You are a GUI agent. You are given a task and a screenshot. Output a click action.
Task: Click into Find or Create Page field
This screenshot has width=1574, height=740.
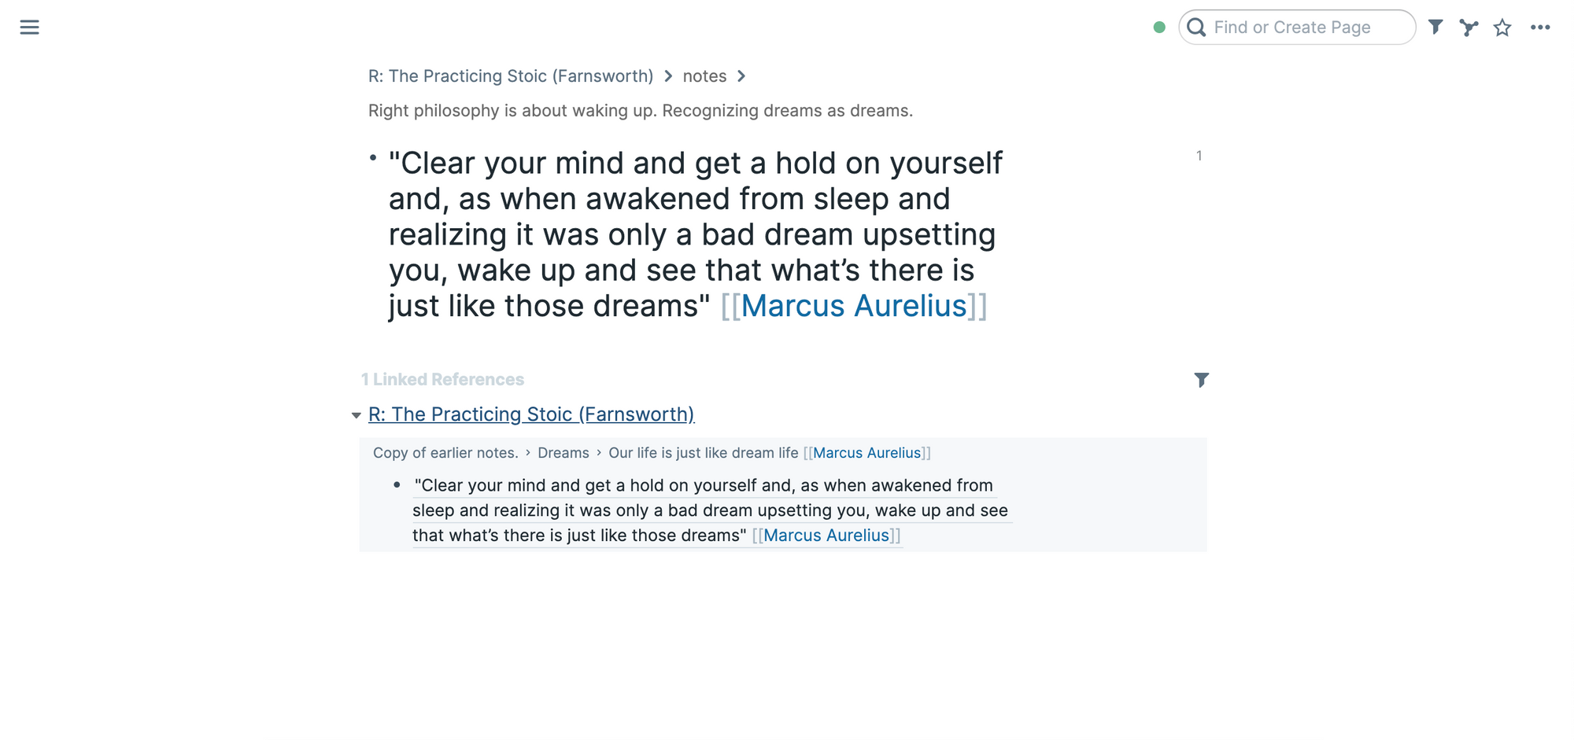point(1297,28)
